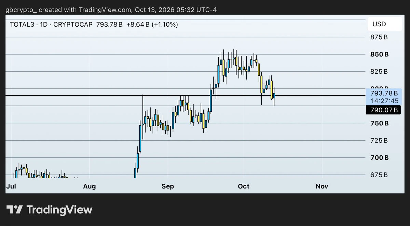Image resolution: width=410 pixels, height=226 pixels.
Task: Select the 850 B price axis label
Action: (x=380, y=54)
